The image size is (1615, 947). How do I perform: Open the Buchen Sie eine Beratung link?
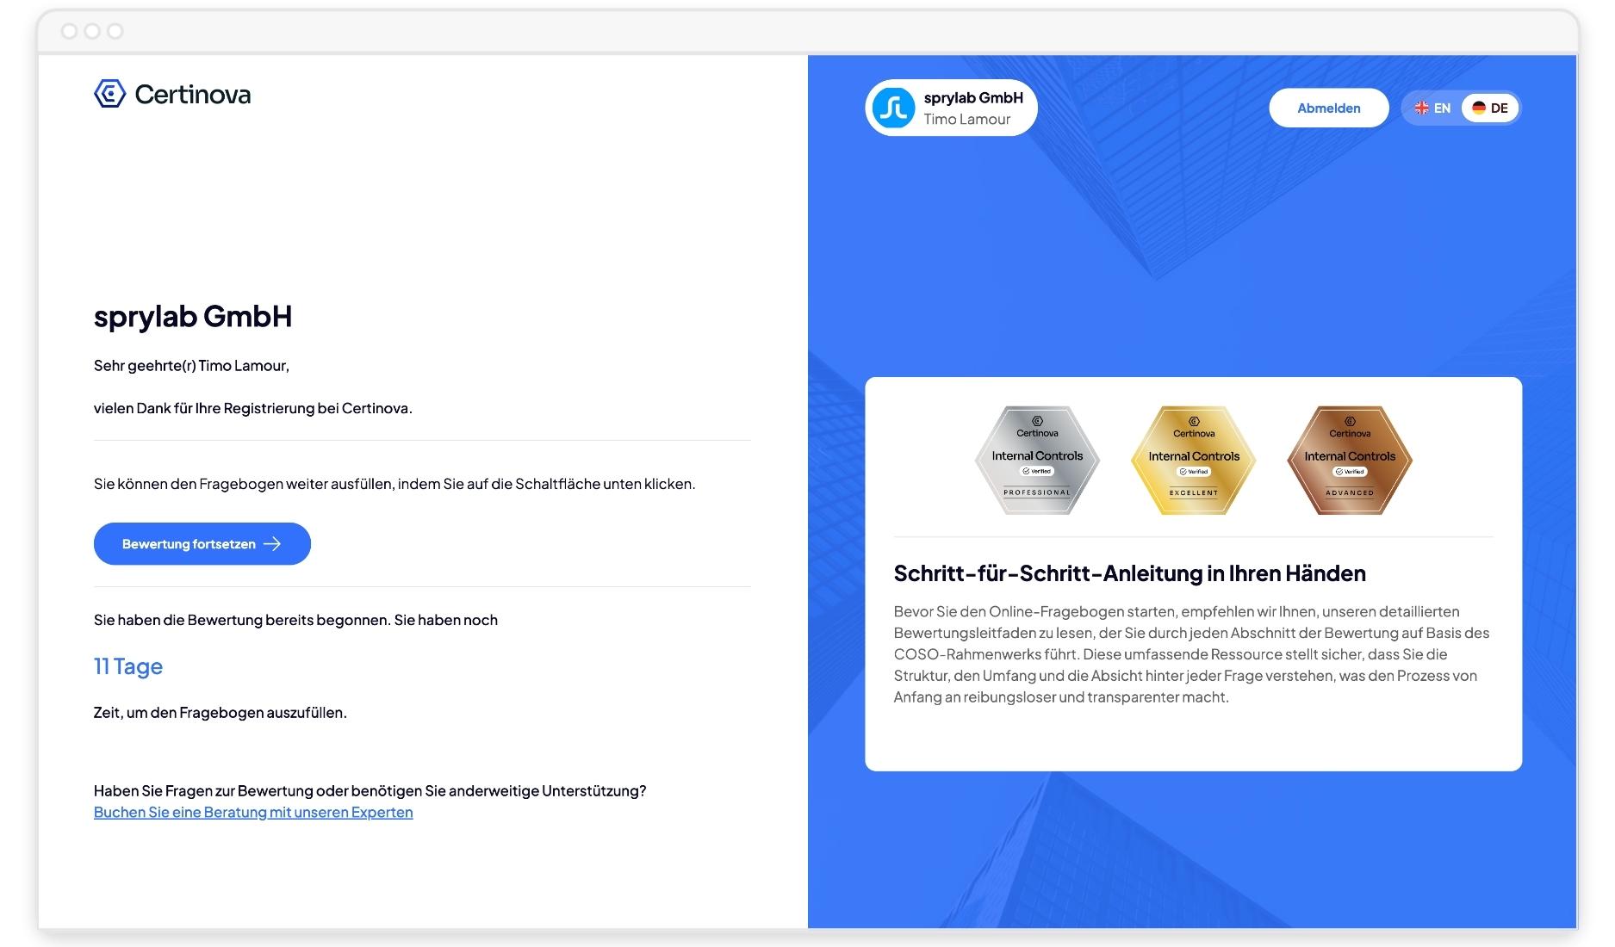click(x=253, y=813)
